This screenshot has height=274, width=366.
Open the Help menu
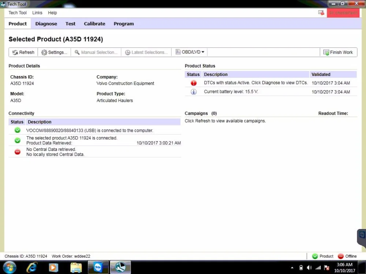point(52,13)
